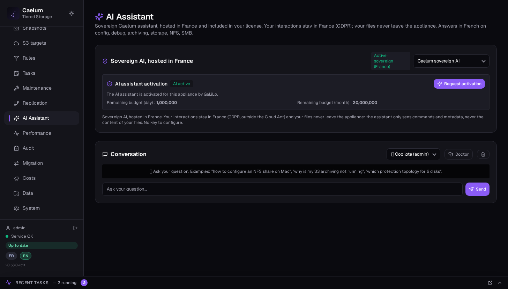Click the running tasks count badge

point(84,283)
